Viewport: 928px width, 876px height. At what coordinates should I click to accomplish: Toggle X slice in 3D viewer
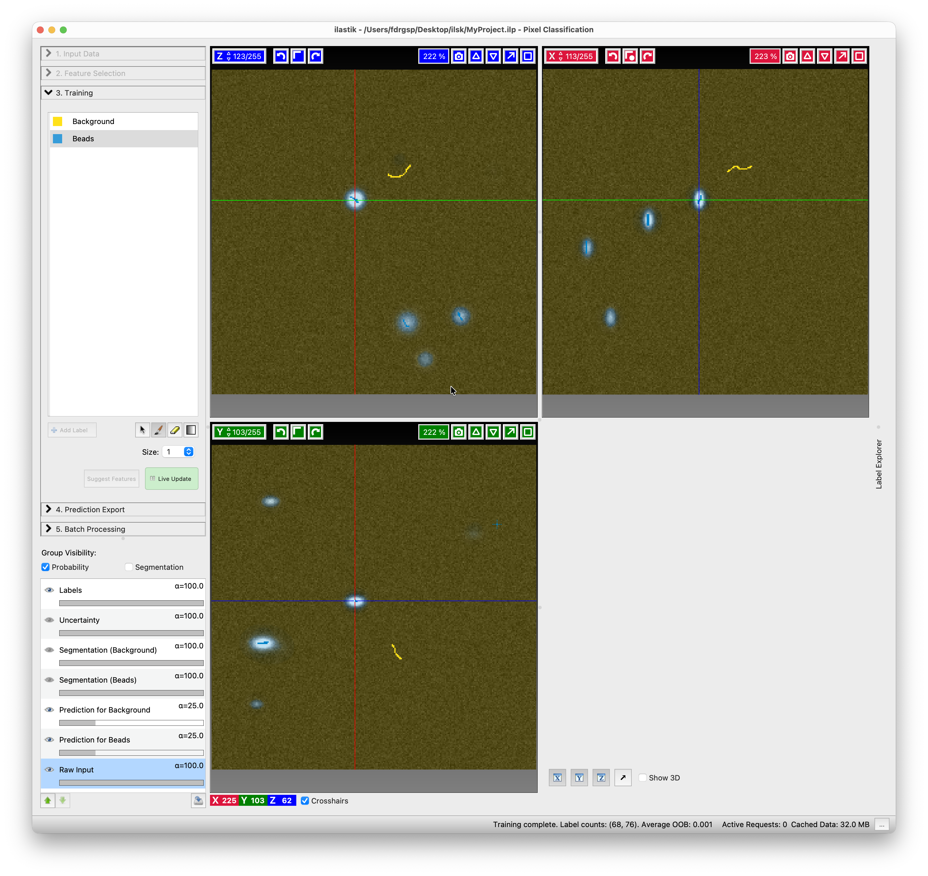557,778
